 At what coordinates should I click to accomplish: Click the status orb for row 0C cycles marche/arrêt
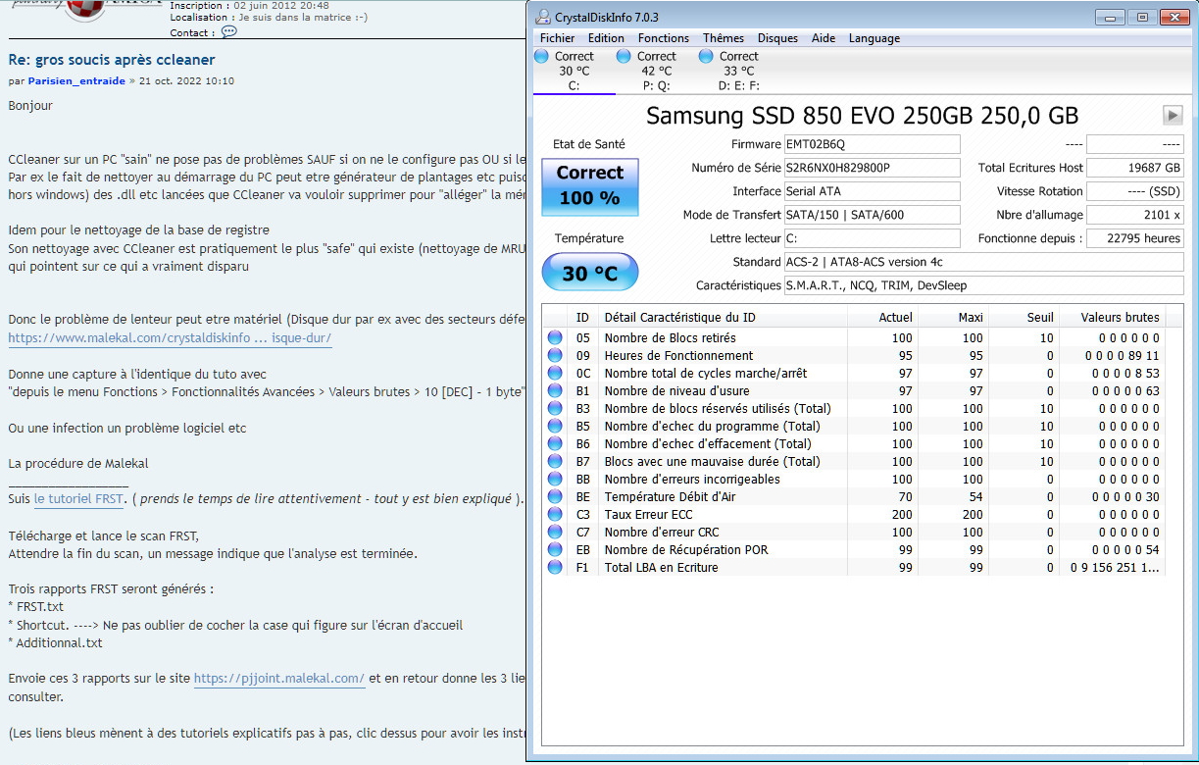click(555, 374)
